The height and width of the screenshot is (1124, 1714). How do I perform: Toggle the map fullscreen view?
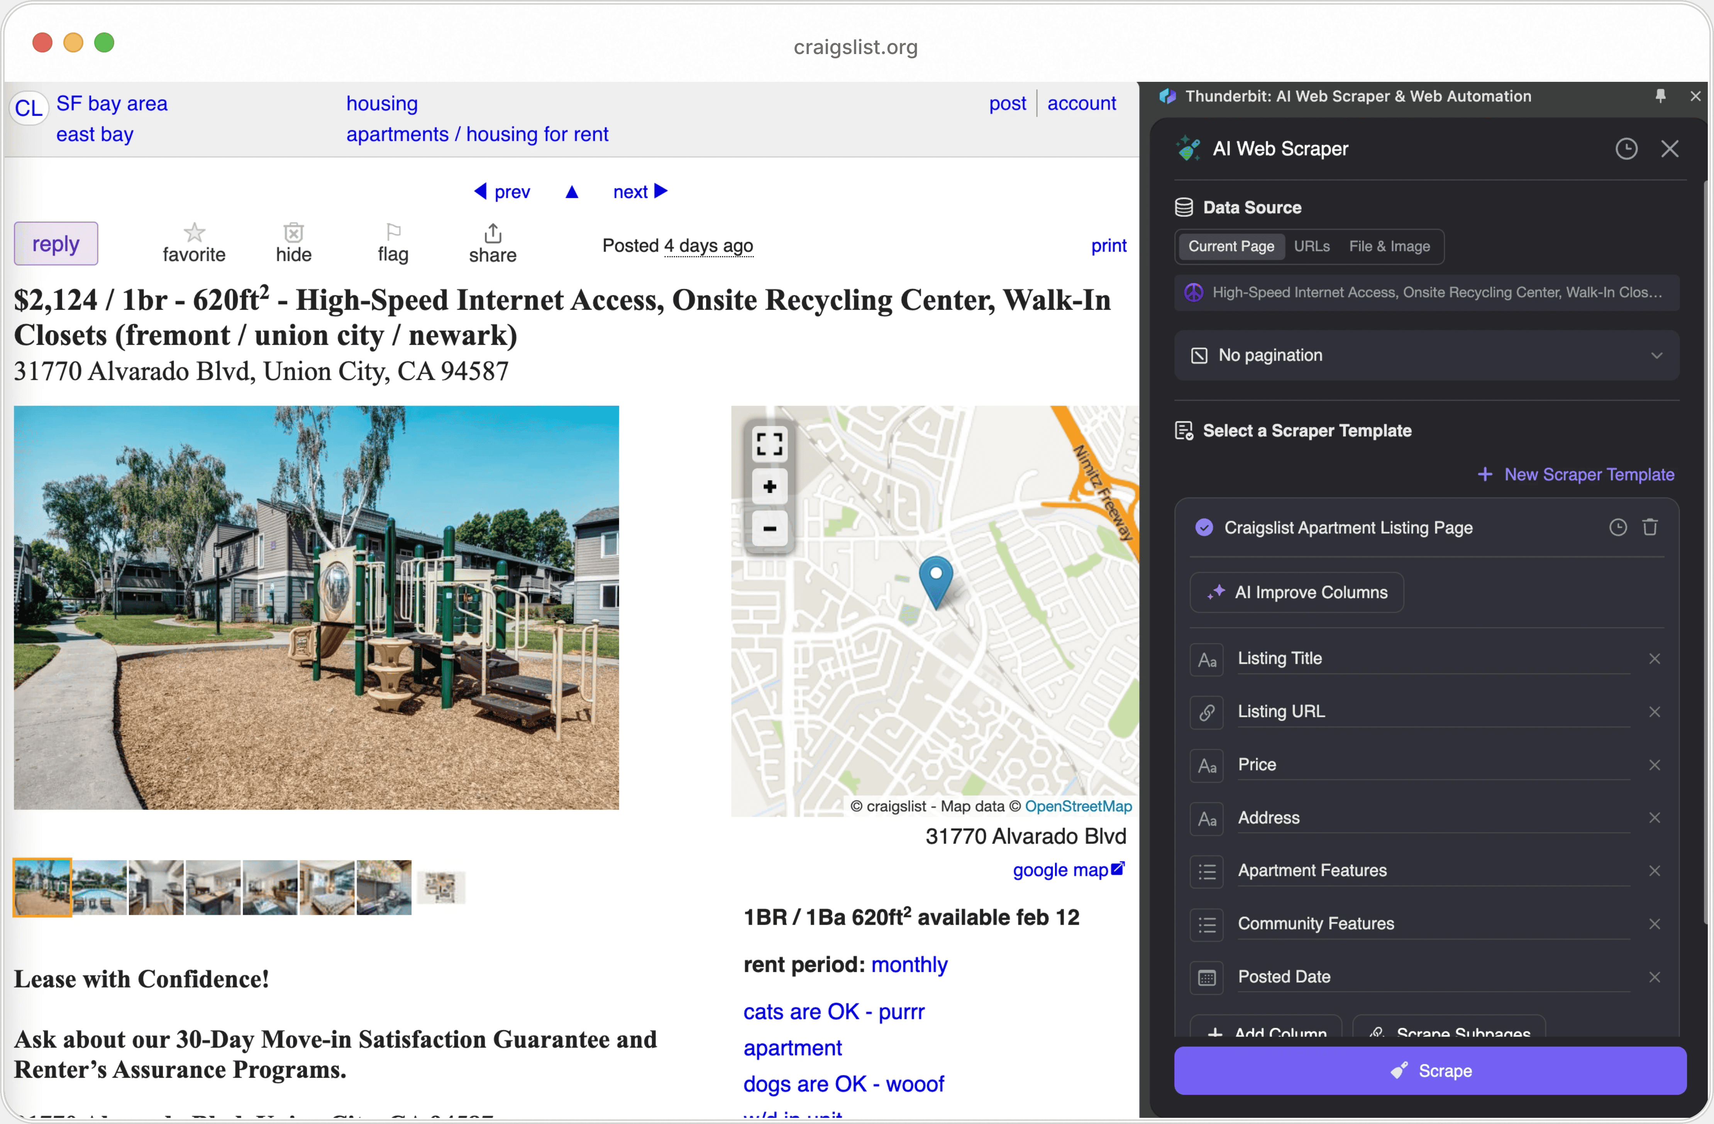[x=769, y=444]
